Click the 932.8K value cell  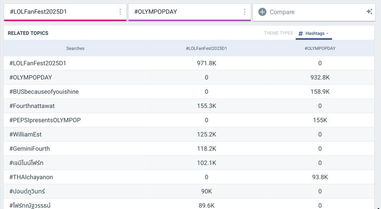point(320,78)
